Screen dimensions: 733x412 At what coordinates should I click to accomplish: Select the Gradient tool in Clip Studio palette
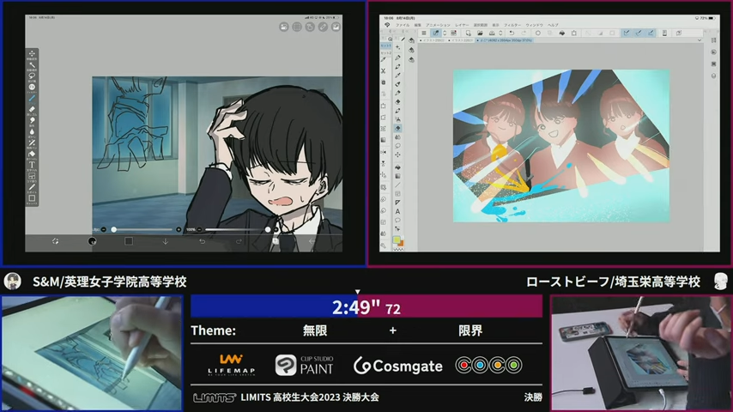point(397,176)
